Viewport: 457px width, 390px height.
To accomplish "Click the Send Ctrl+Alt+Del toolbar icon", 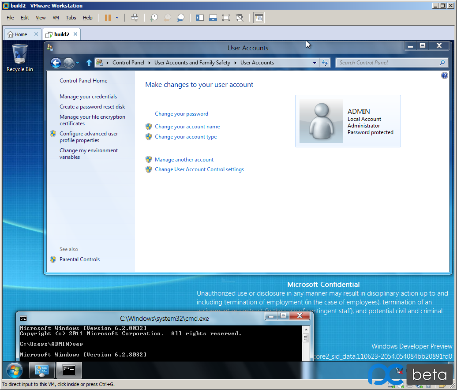I will [x=135, y=18].
